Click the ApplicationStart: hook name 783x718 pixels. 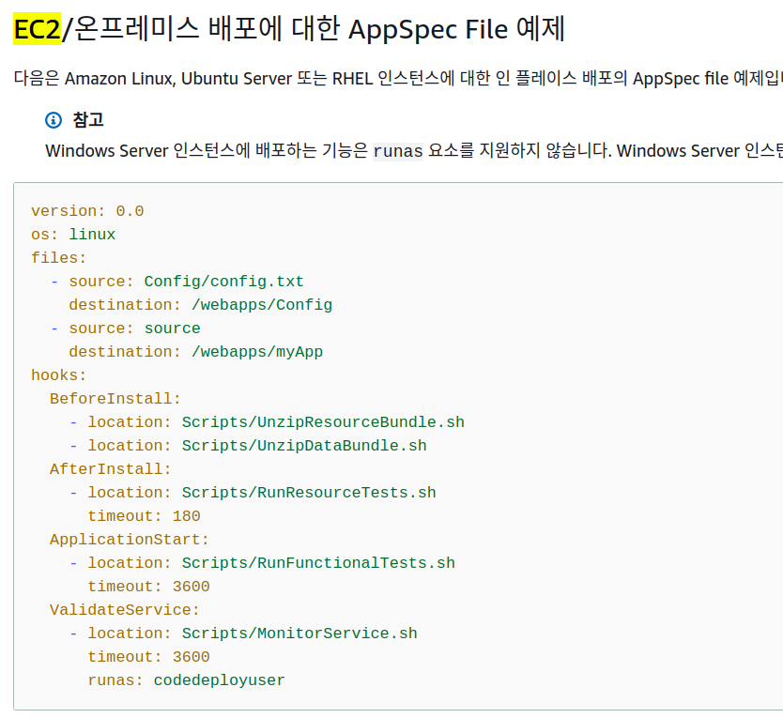[x=130, y=540]
